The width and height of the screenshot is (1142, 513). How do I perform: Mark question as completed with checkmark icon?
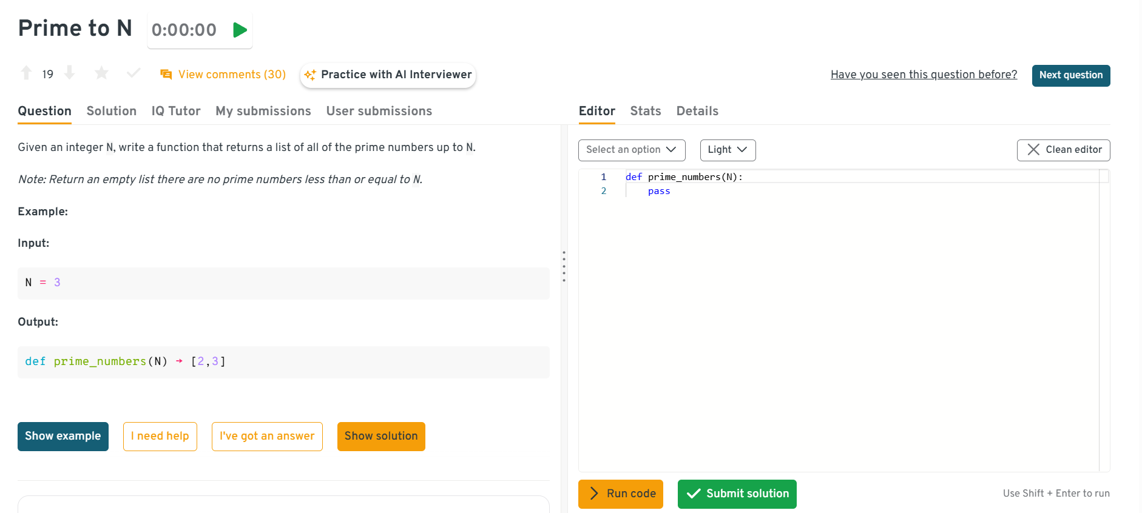133,73
